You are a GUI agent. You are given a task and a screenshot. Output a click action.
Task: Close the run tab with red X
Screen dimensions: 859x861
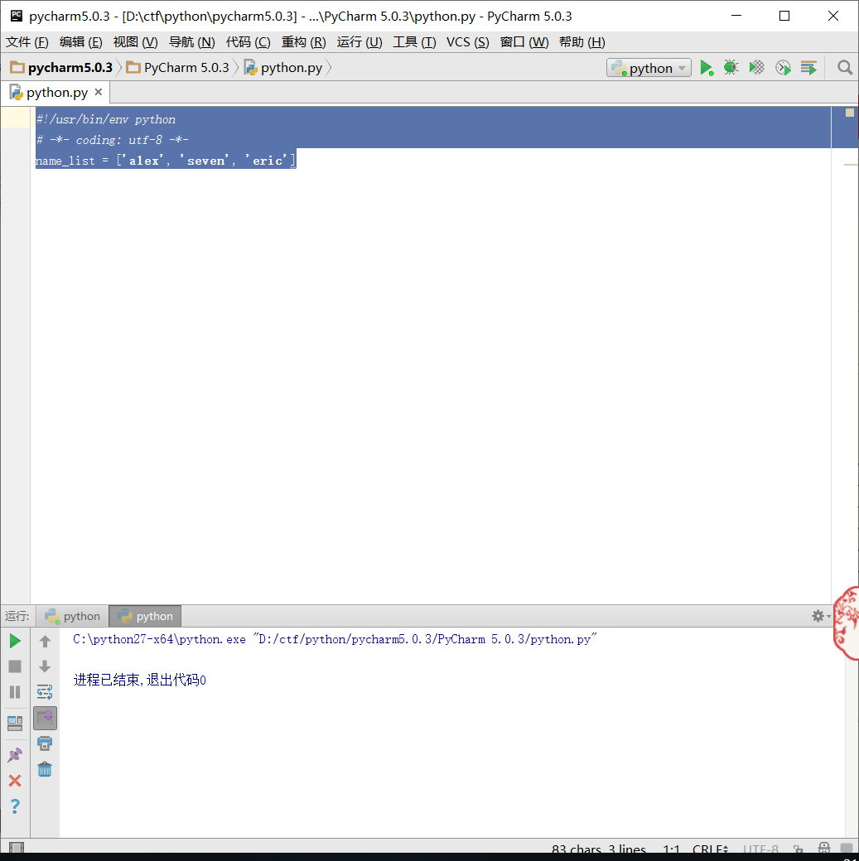click(x=15, y=780)
